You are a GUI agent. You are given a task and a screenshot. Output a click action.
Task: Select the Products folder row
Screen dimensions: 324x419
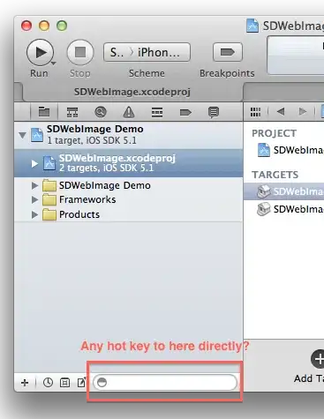click(129, 214)
